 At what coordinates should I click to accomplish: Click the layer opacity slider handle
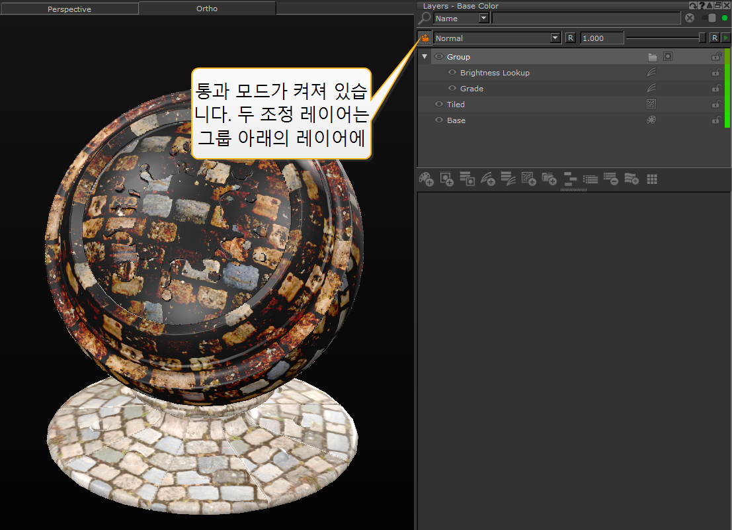[702, 38]
